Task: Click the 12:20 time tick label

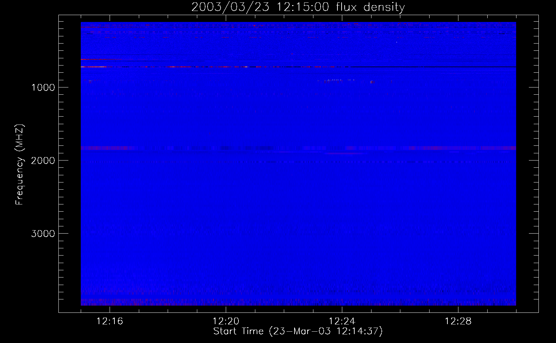Action: coord(226,321)
